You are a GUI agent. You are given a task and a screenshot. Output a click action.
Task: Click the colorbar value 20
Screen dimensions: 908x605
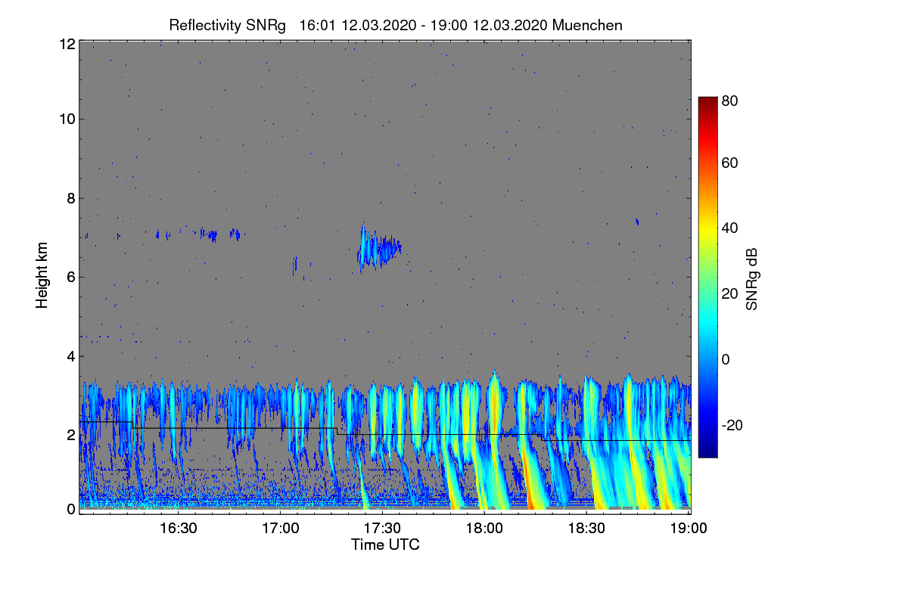(x=729, y=293)
